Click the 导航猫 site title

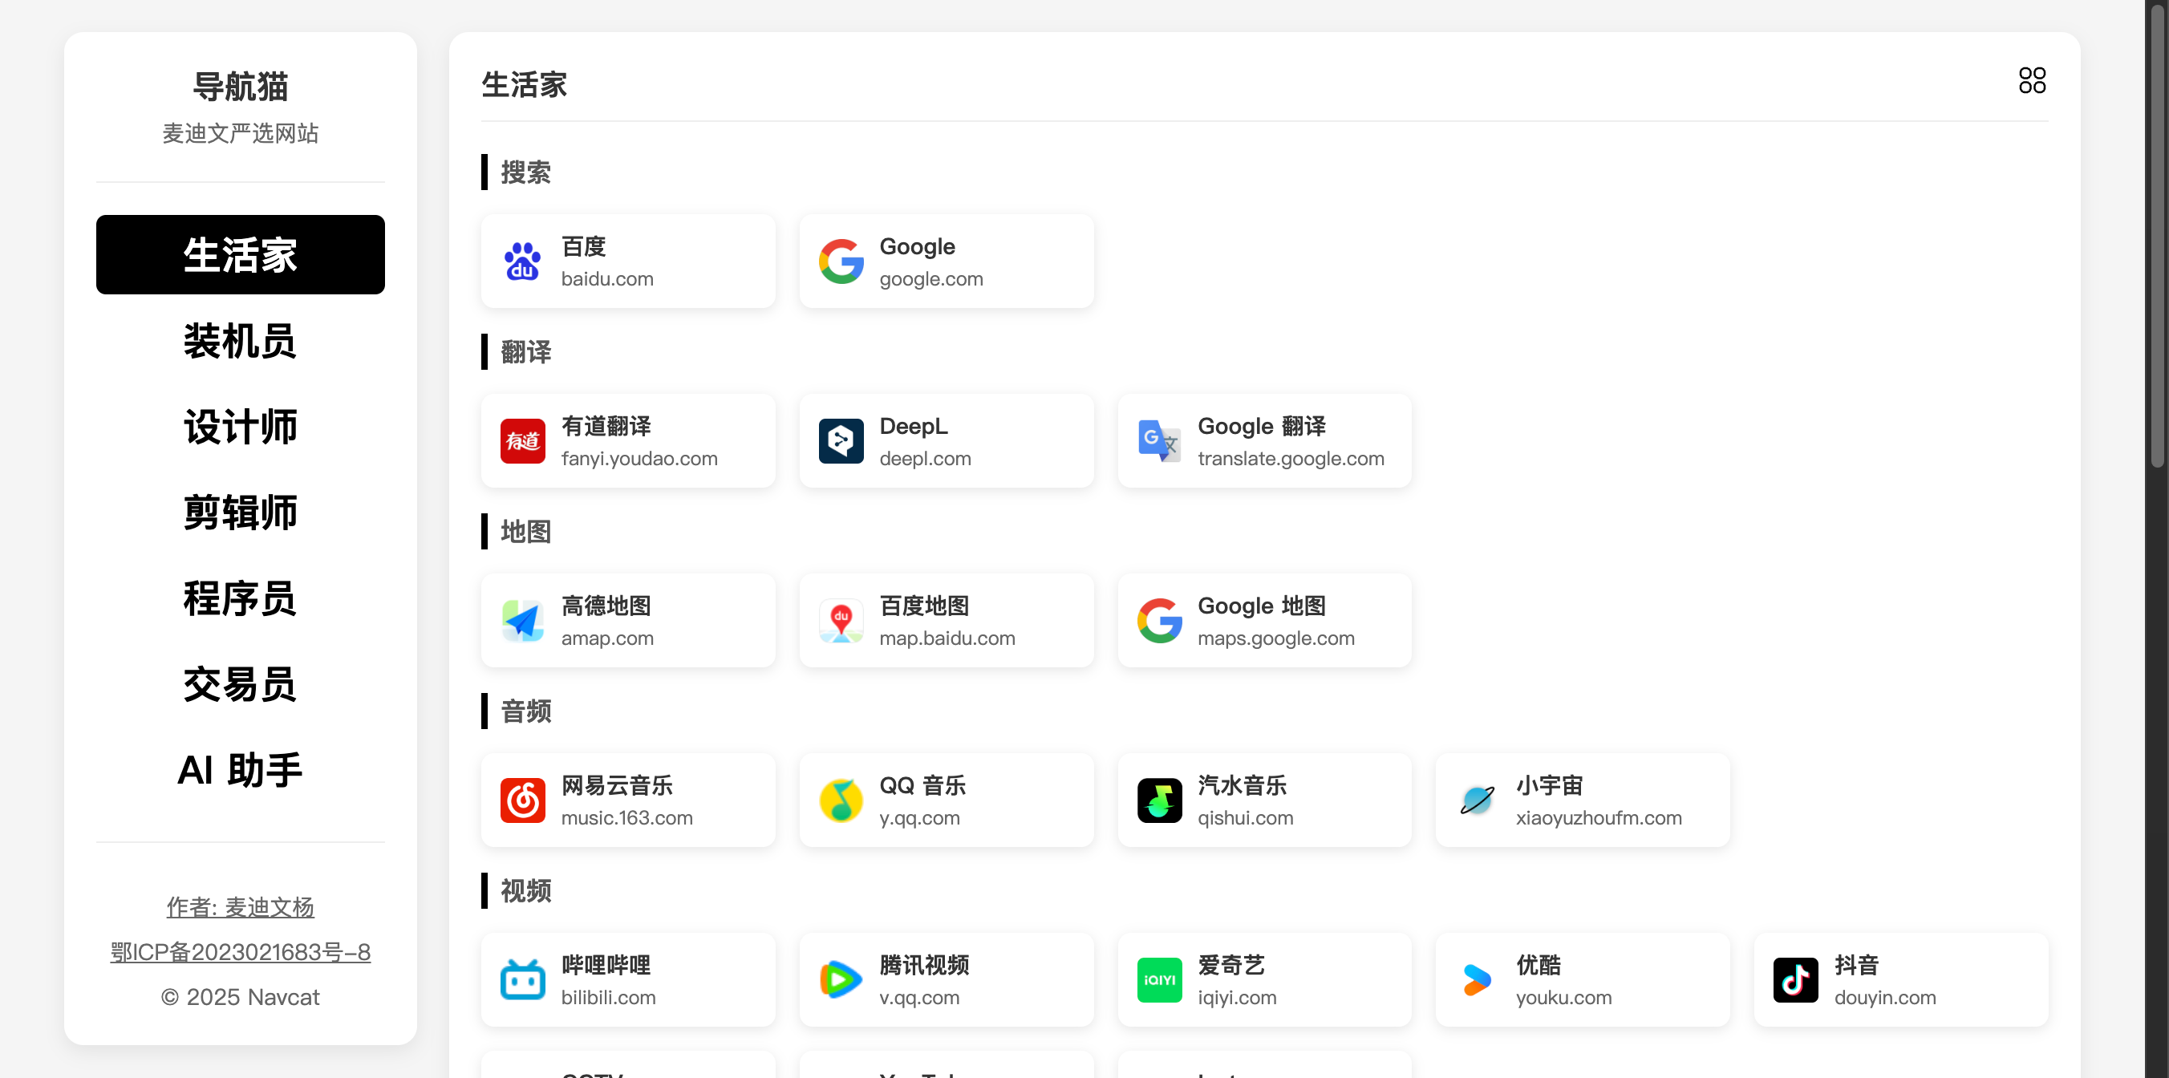tap(240, 87)
